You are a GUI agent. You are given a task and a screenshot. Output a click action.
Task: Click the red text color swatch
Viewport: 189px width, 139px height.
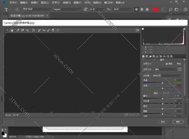155,9
